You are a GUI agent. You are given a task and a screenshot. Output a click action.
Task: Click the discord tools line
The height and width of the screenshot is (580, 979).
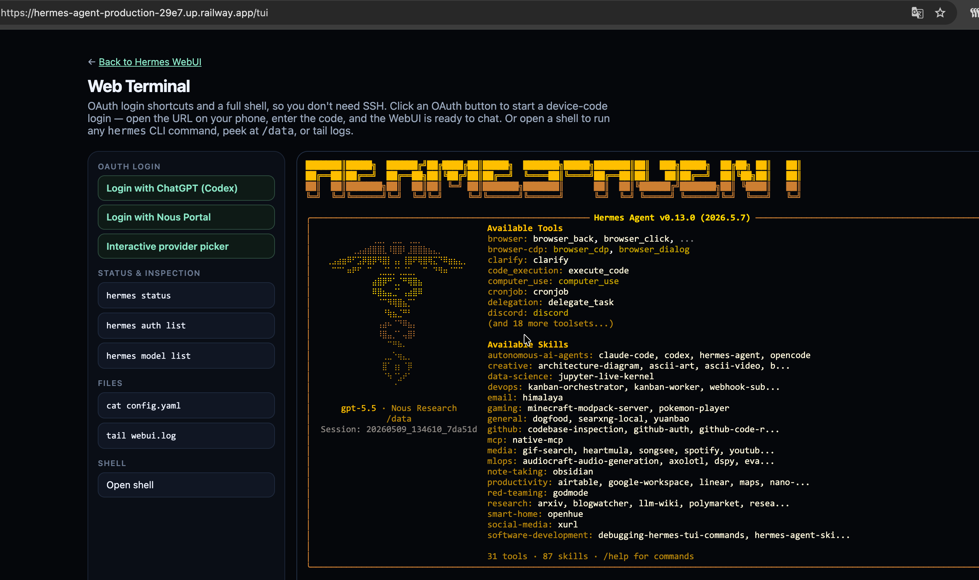(x=528, y=313)
